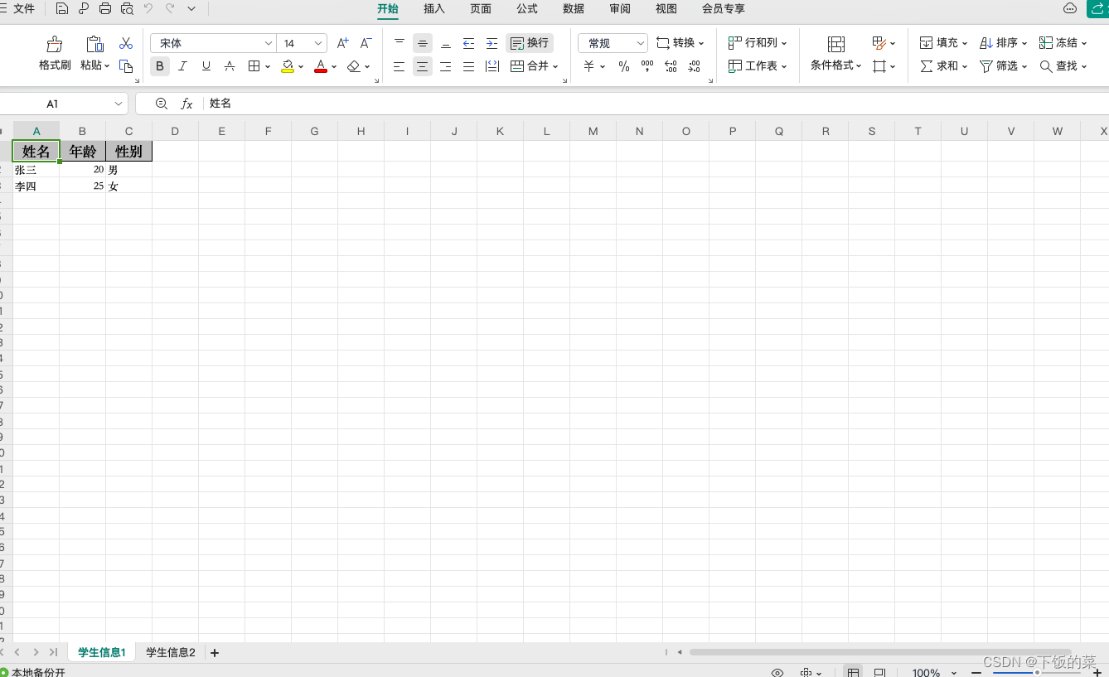
Task: Click the eye protection mode icon in status bar
Action: pos(777,673)
